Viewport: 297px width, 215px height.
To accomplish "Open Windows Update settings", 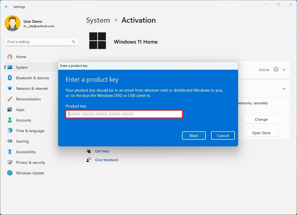I will [30, 173].
